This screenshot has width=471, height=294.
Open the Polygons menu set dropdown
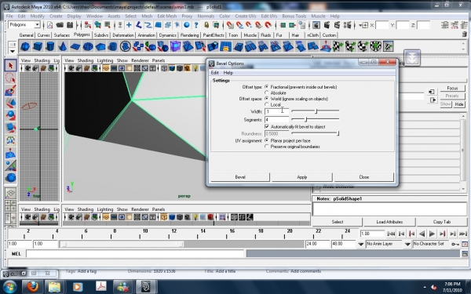(37, 24)
